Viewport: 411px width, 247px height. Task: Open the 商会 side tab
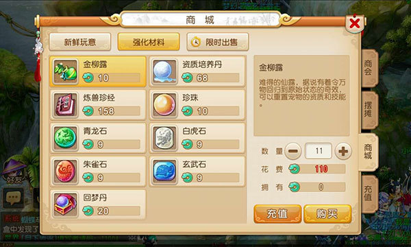pos(369,68)
